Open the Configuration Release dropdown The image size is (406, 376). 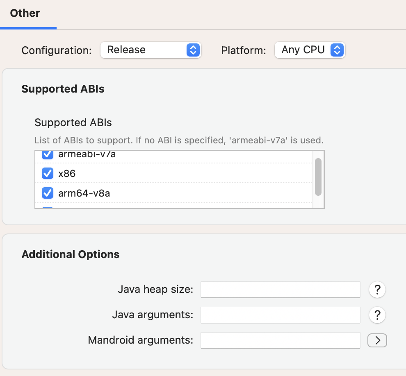click(151, 50)
